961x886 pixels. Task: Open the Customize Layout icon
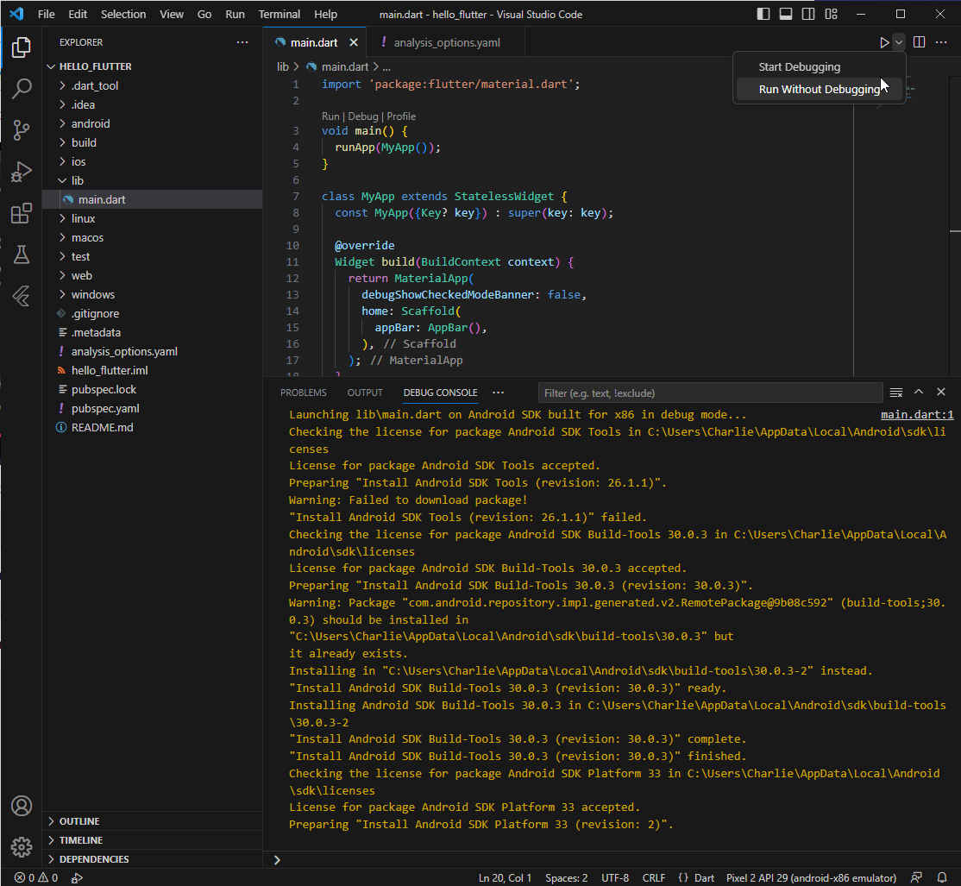(x=831, y=14)
